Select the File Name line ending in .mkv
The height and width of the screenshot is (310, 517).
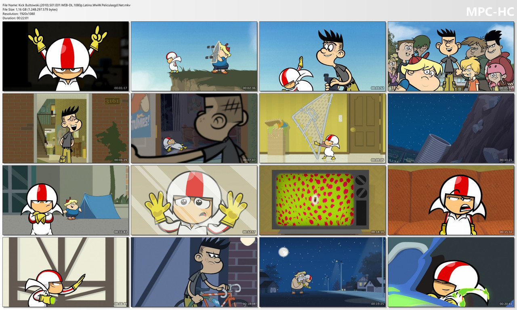(67, 5)
